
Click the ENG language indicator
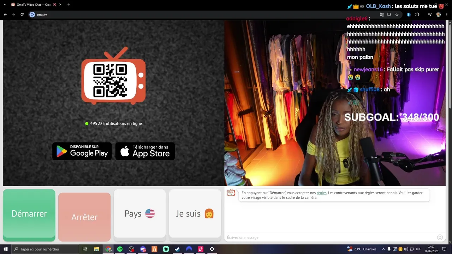tap(419, 249)
